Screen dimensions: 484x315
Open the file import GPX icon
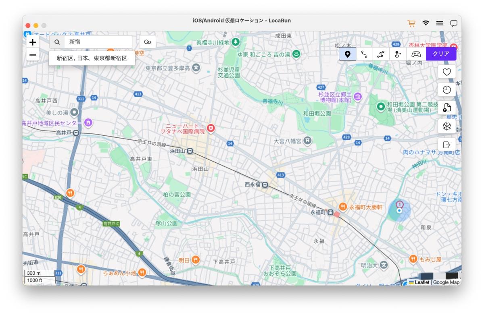446,108
